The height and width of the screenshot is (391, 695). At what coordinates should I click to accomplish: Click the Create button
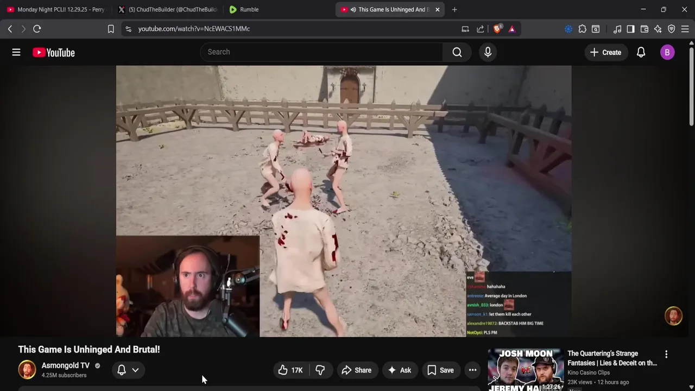coord(605,52)
